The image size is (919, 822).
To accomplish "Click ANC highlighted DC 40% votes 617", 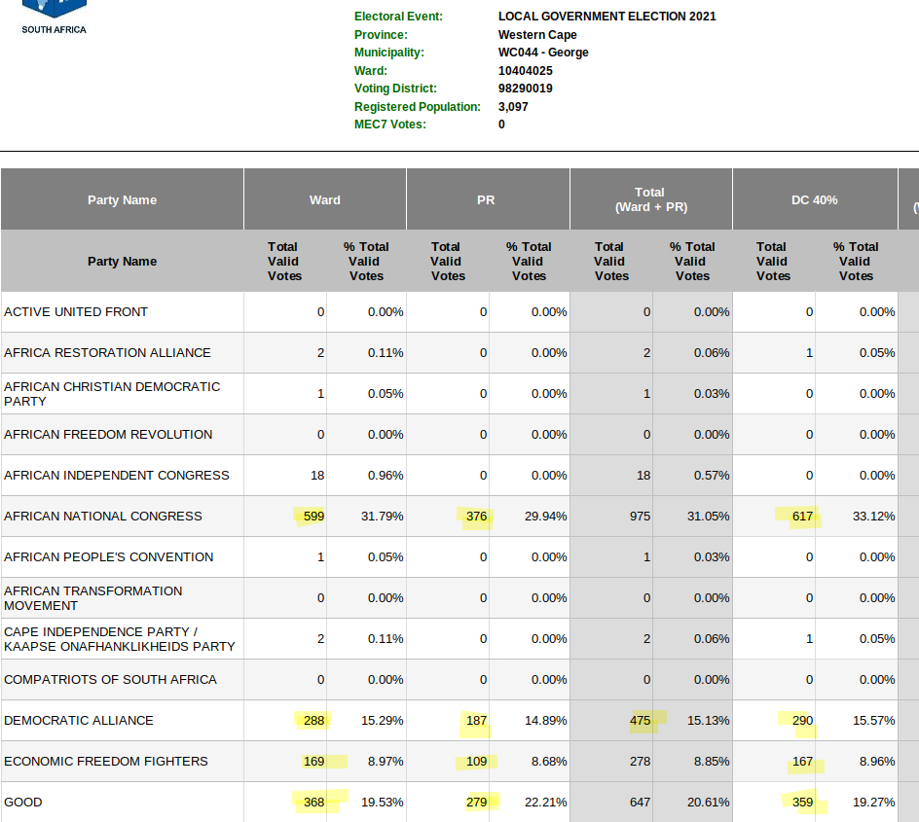I will [x=802, y=517].
